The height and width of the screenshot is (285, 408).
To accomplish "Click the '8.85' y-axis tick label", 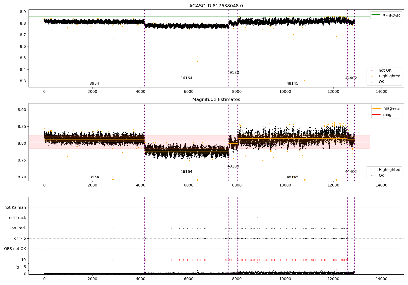I will [x=21, y=127].
